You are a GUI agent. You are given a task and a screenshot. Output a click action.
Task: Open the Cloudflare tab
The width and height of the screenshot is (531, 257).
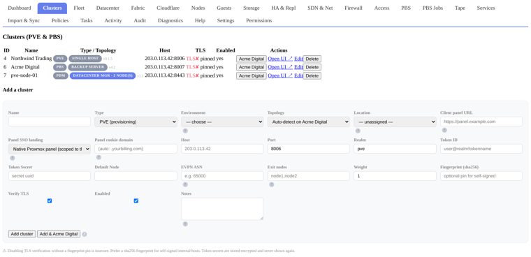tap(168, 8)
